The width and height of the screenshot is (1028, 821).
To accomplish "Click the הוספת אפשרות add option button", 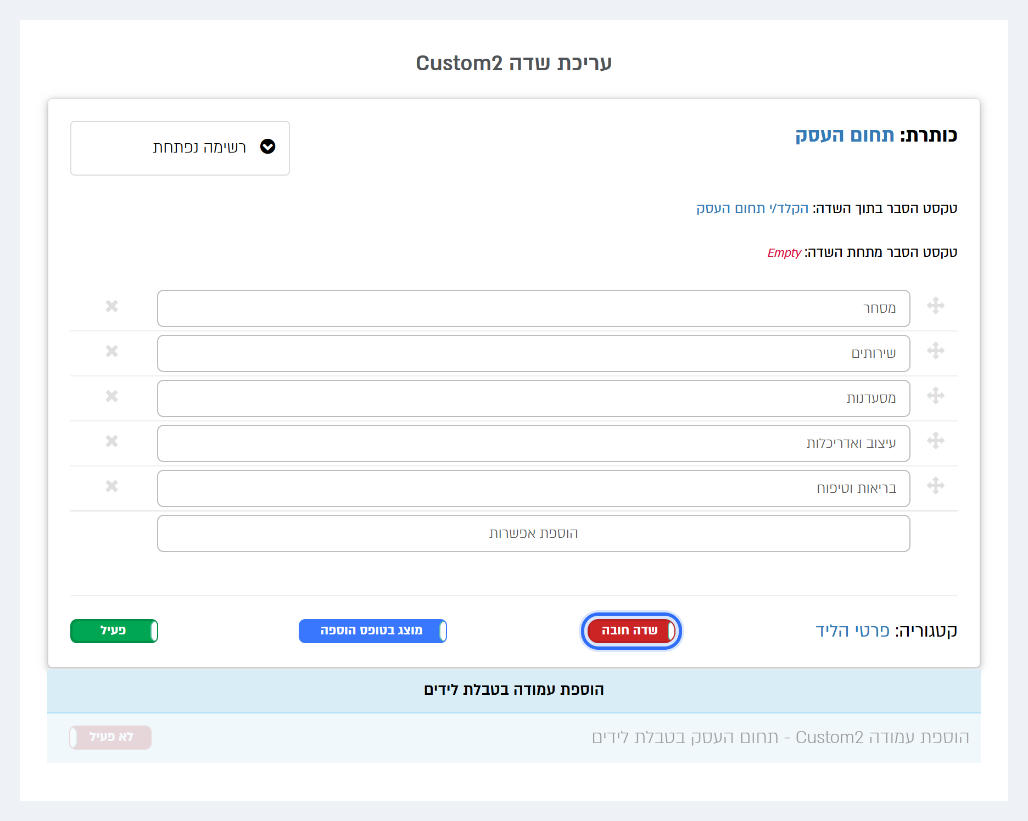I will click(x=534, y=533).
